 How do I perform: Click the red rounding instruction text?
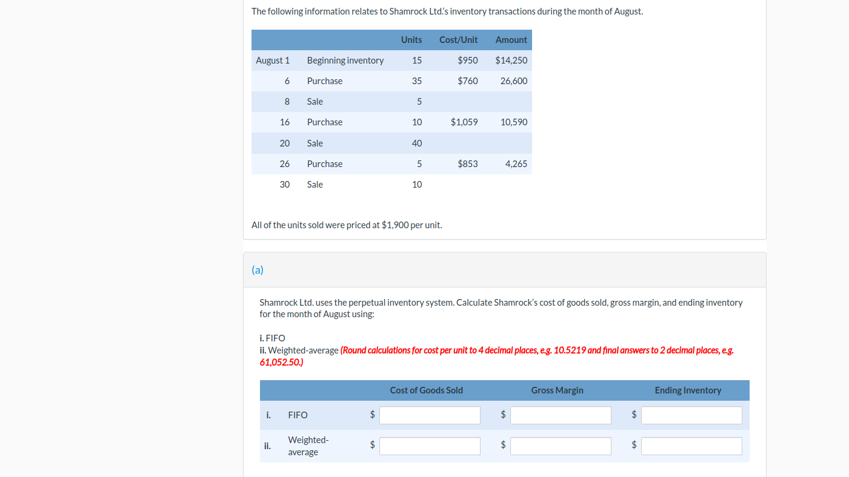pyautogui.click(x=497, y=357)
